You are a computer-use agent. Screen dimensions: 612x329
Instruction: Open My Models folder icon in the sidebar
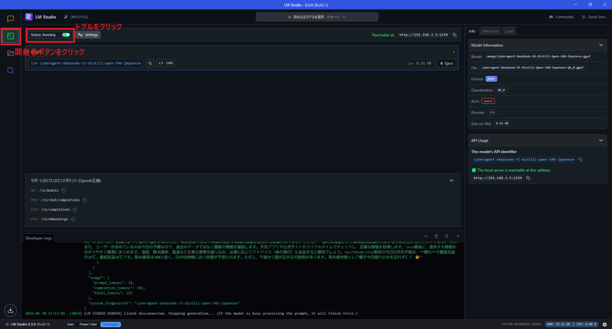pyautogui.click(x=10, y=53)
